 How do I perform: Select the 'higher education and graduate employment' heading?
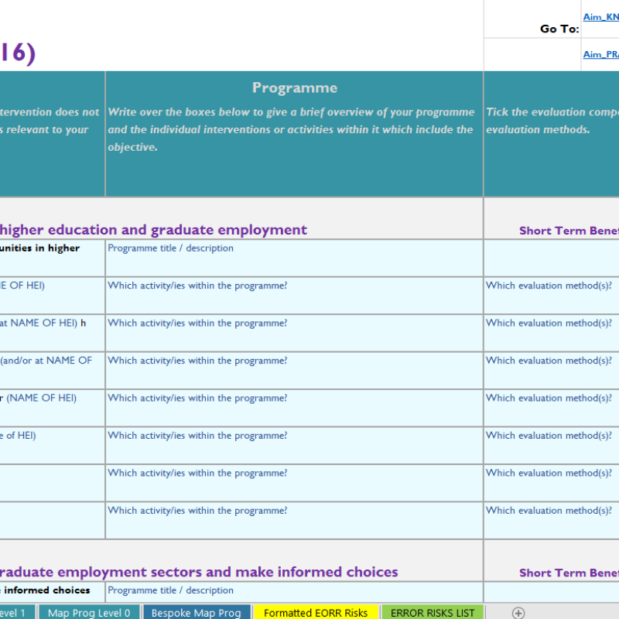click(x=153, y=230)
